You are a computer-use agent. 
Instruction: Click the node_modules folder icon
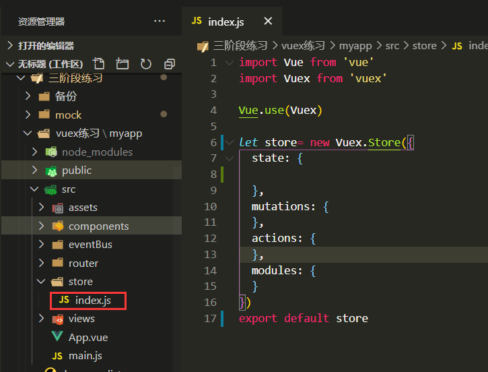point(51,152)
